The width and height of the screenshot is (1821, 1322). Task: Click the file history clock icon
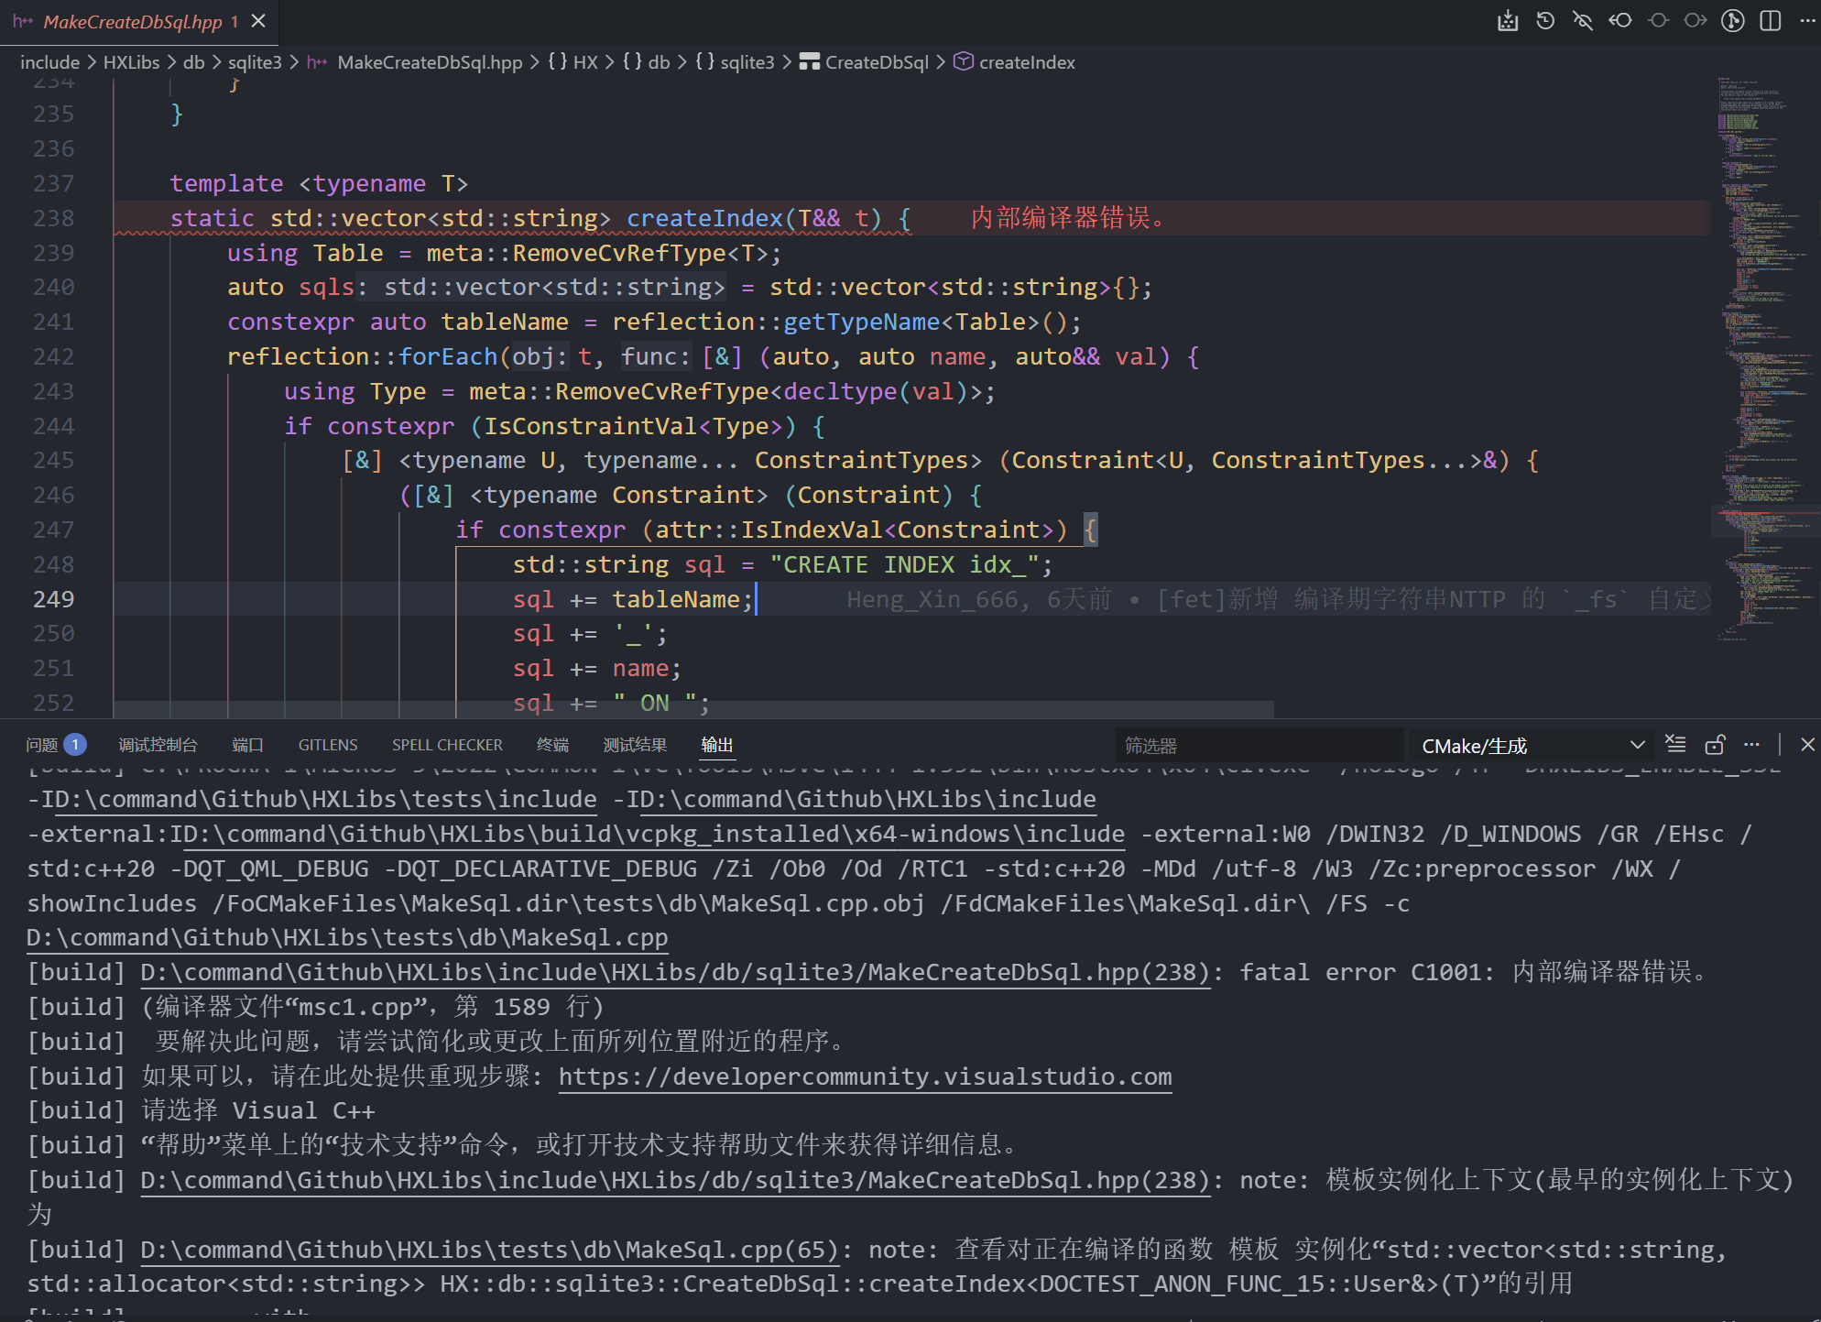(1545, 21)
